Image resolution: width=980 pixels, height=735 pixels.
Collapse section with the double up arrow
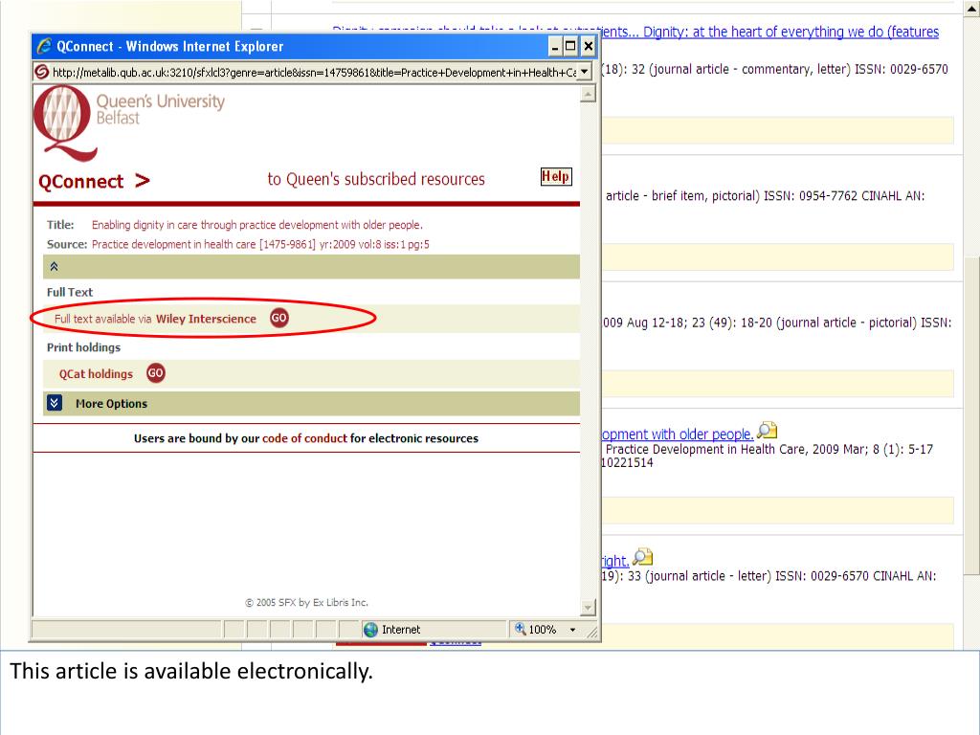point(55,267)
